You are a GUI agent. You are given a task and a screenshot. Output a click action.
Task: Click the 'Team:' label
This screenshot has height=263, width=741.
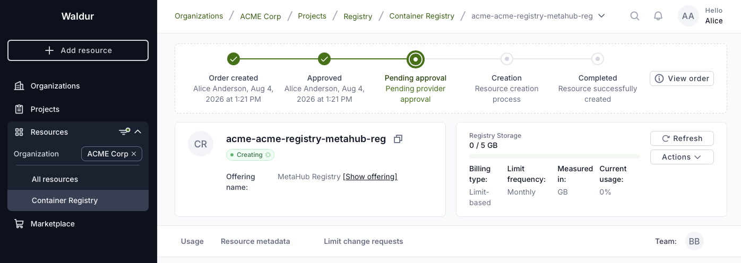coord(666,241)
